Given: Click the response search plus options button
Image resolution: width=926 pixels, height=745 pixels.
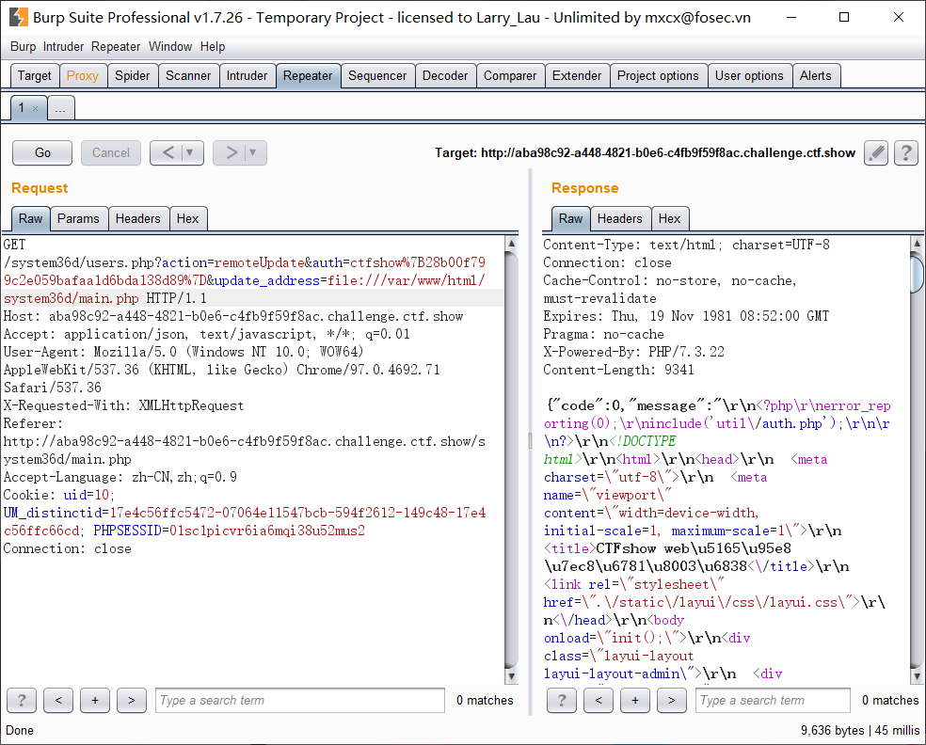Looking at the screenshot, I should (x=635, y=700).
